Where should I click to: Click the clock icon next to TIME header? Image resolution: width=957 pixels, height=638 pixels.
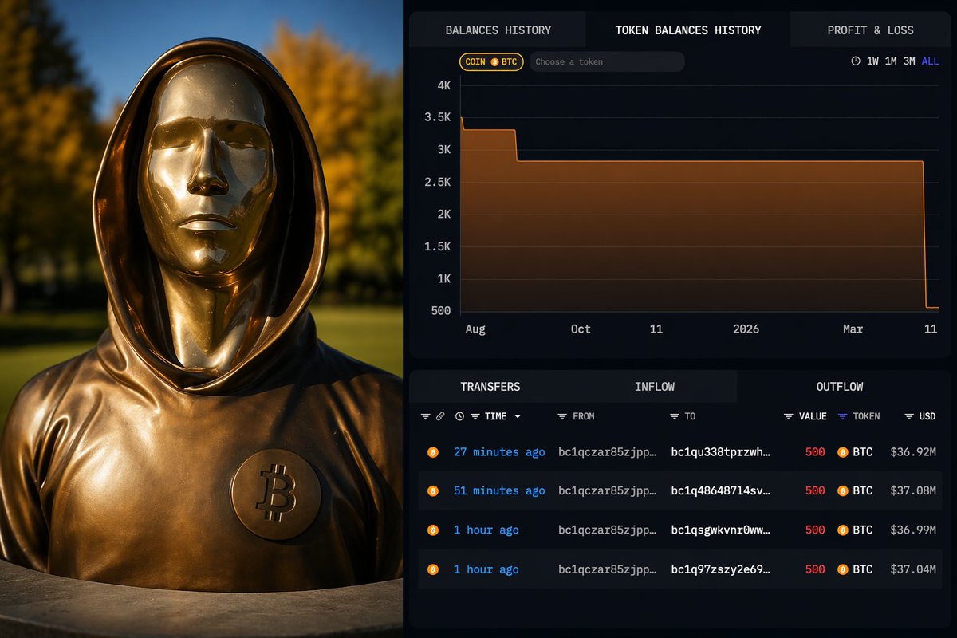pos(459,416)
